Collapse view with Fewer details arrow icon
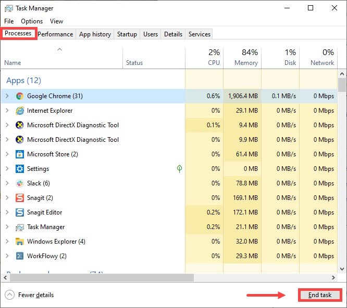This screenshot has height=308, width=347. (9, 295)
